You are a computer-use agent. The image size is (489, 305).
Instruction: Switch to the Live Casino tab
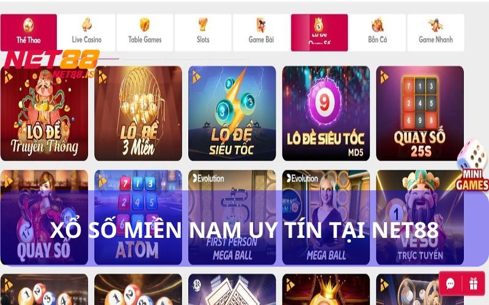click(86, 32)
